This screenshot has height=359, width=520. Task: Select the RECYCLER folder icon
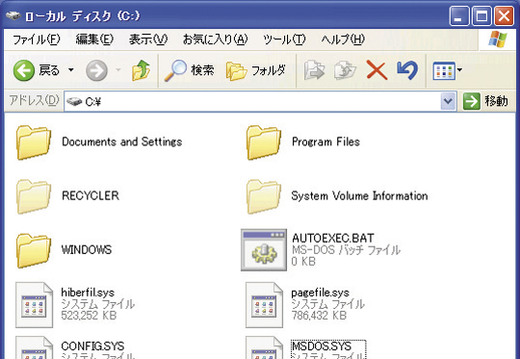coord(34,196)
